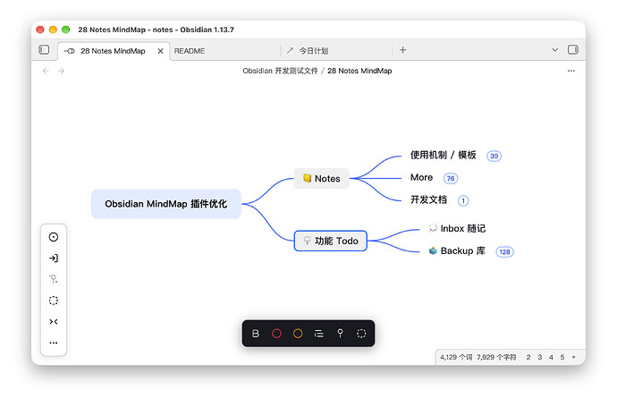Select the 28 Notes MindMap tab
Viewport: 617px width, 407px height.
pyautogui.click(x=113, y=51)
